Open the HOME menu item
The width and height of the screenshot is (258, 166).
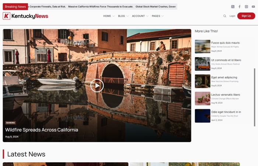tap(107, 16)
